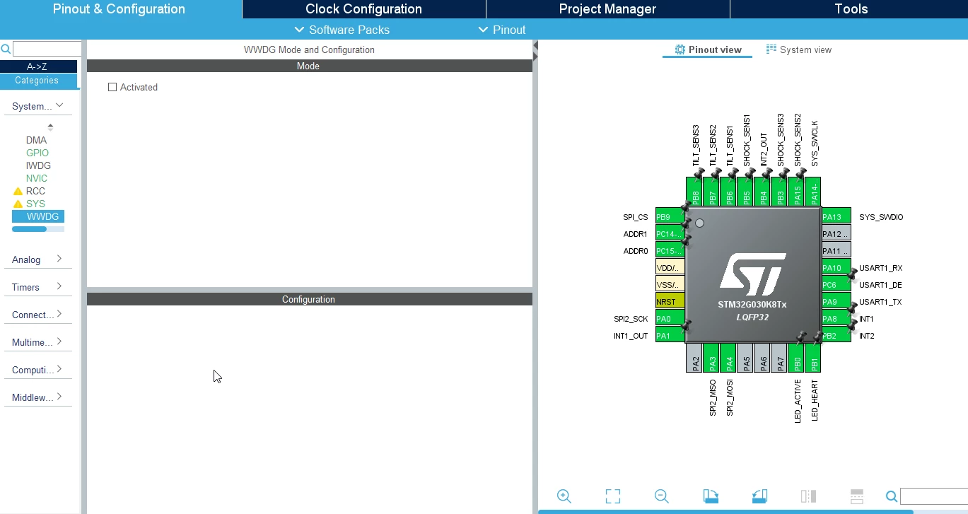Switch to the Pinout & Configuration tab
The width and height of the screenshot is (968, 514).
click(x=119, y=9)
